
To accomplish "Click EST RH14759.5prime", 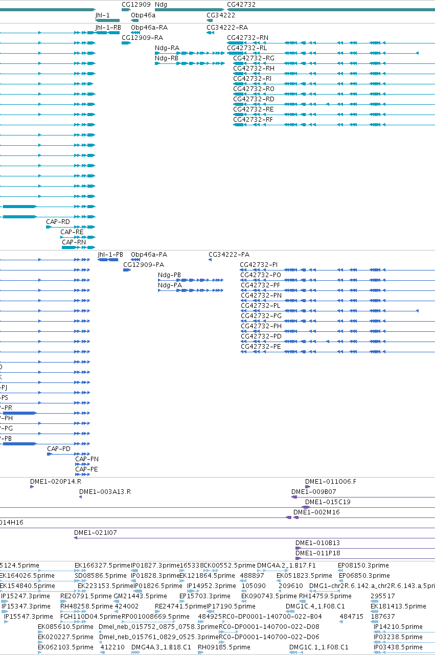I will point(325,596).
